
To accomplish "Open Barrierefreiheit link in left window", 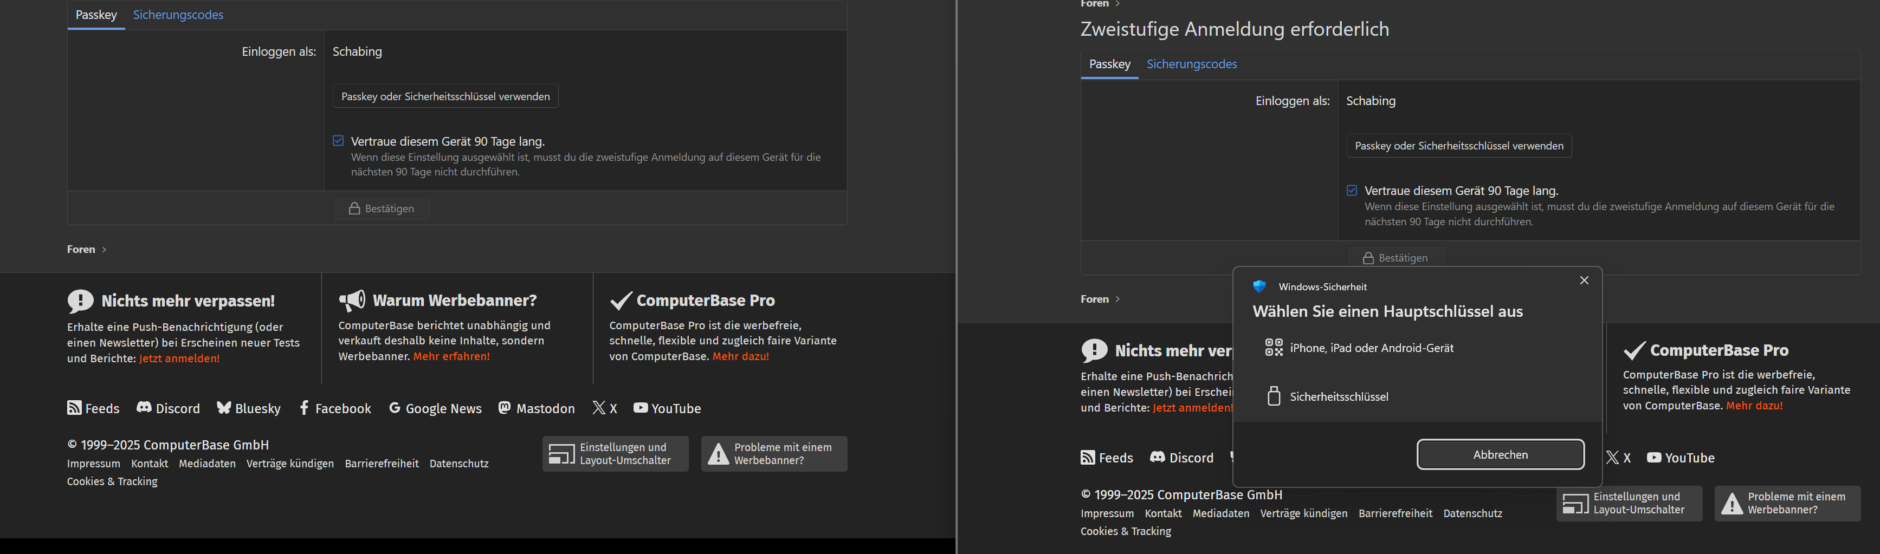I will (x=382, y=464).
